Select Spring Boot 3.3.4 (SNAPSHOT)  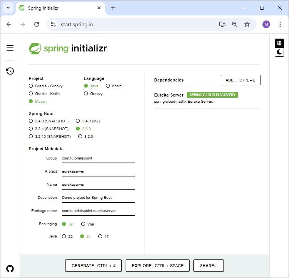[x=49, y=129]
